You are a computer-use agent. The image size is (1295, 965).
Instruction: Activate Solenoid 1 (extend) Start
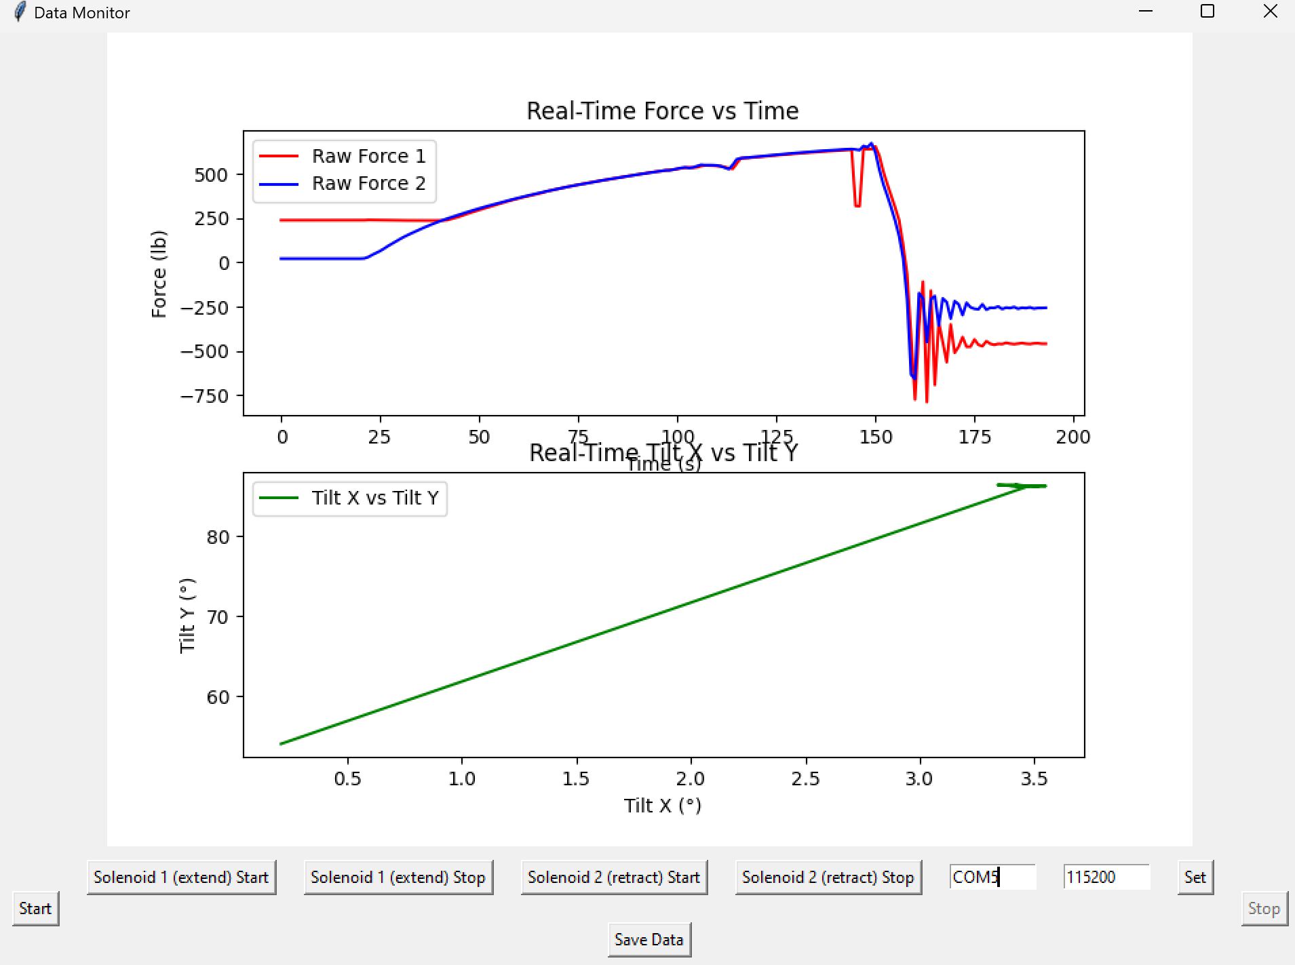tap(181, 877)
